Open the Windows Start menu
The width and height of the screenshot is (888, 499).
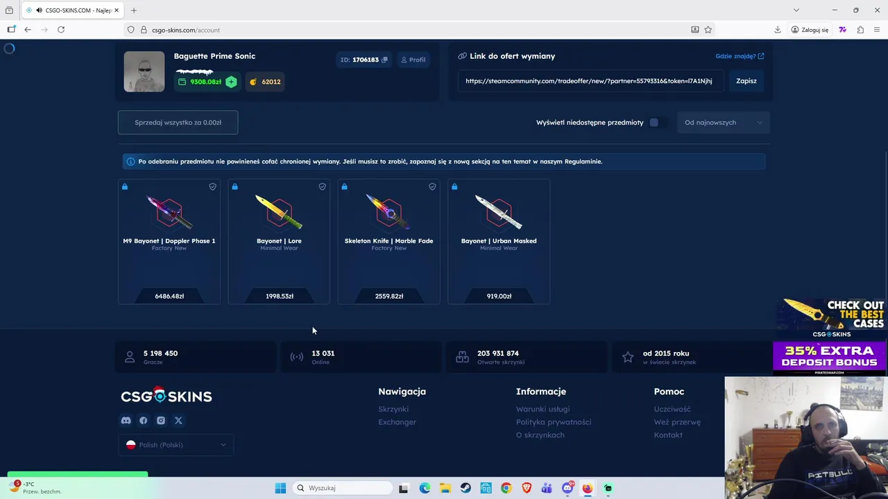tap(280, 488)
